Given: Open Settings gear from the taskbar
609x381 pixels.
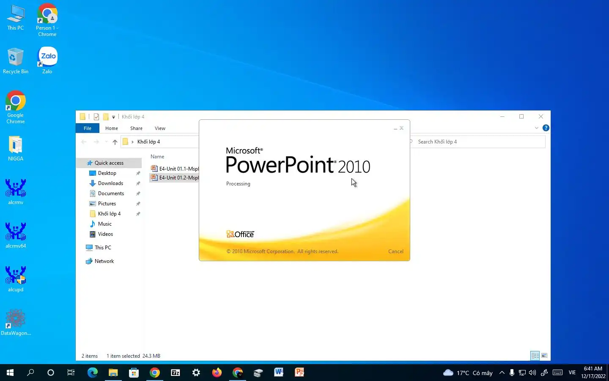Looking at the screenshot, I should (x=196, y=373).
